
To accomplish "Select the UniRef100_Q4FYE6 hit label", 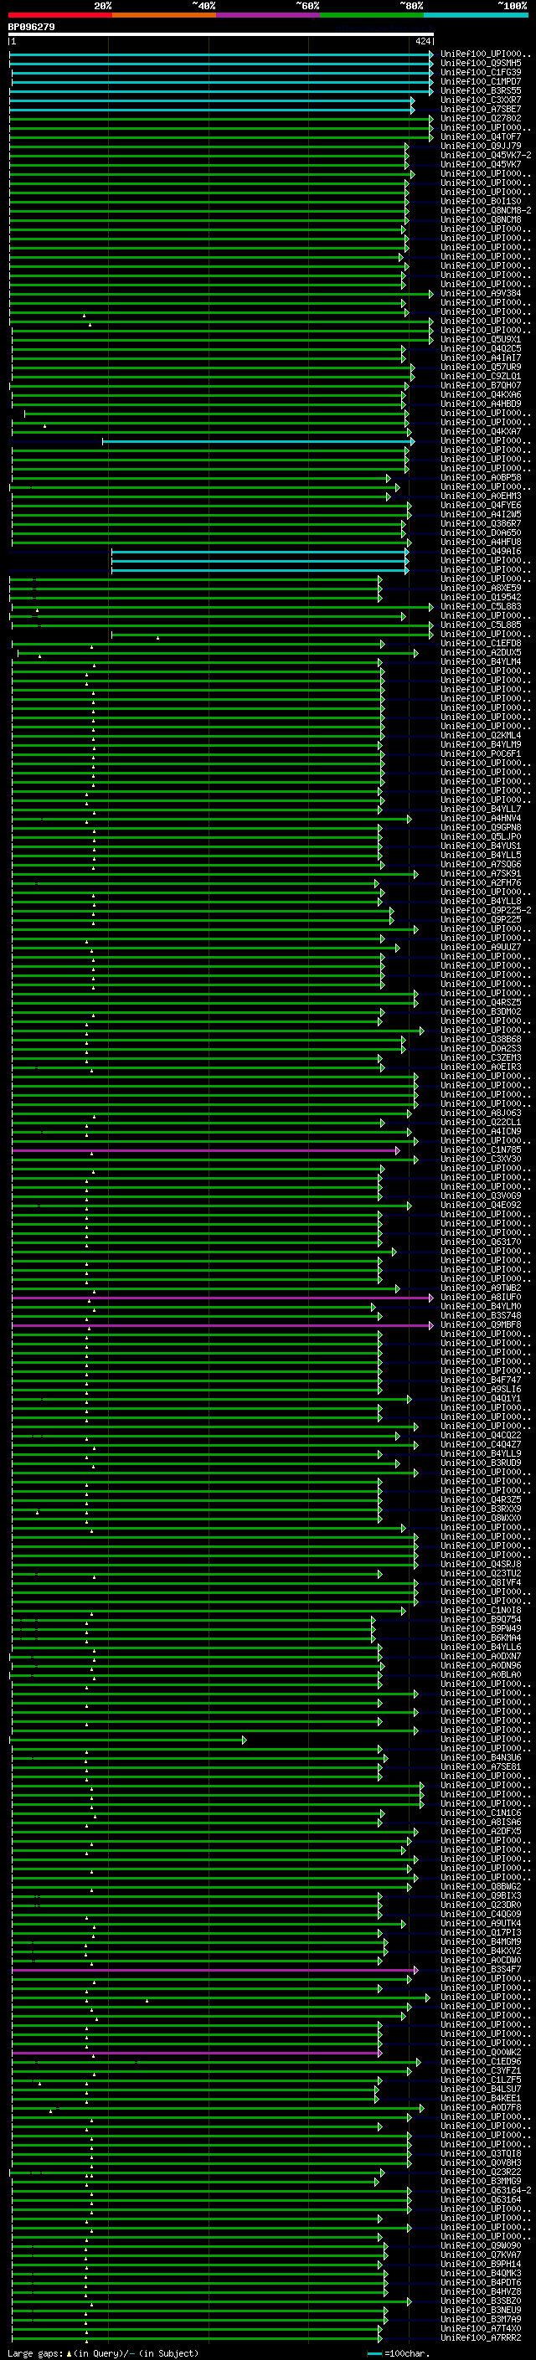I will (481, 506).
